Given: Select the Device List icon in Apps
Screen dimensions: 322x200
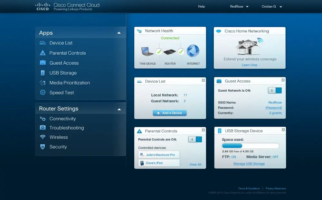Looking at the screenshot, I should tap(43, 42).
